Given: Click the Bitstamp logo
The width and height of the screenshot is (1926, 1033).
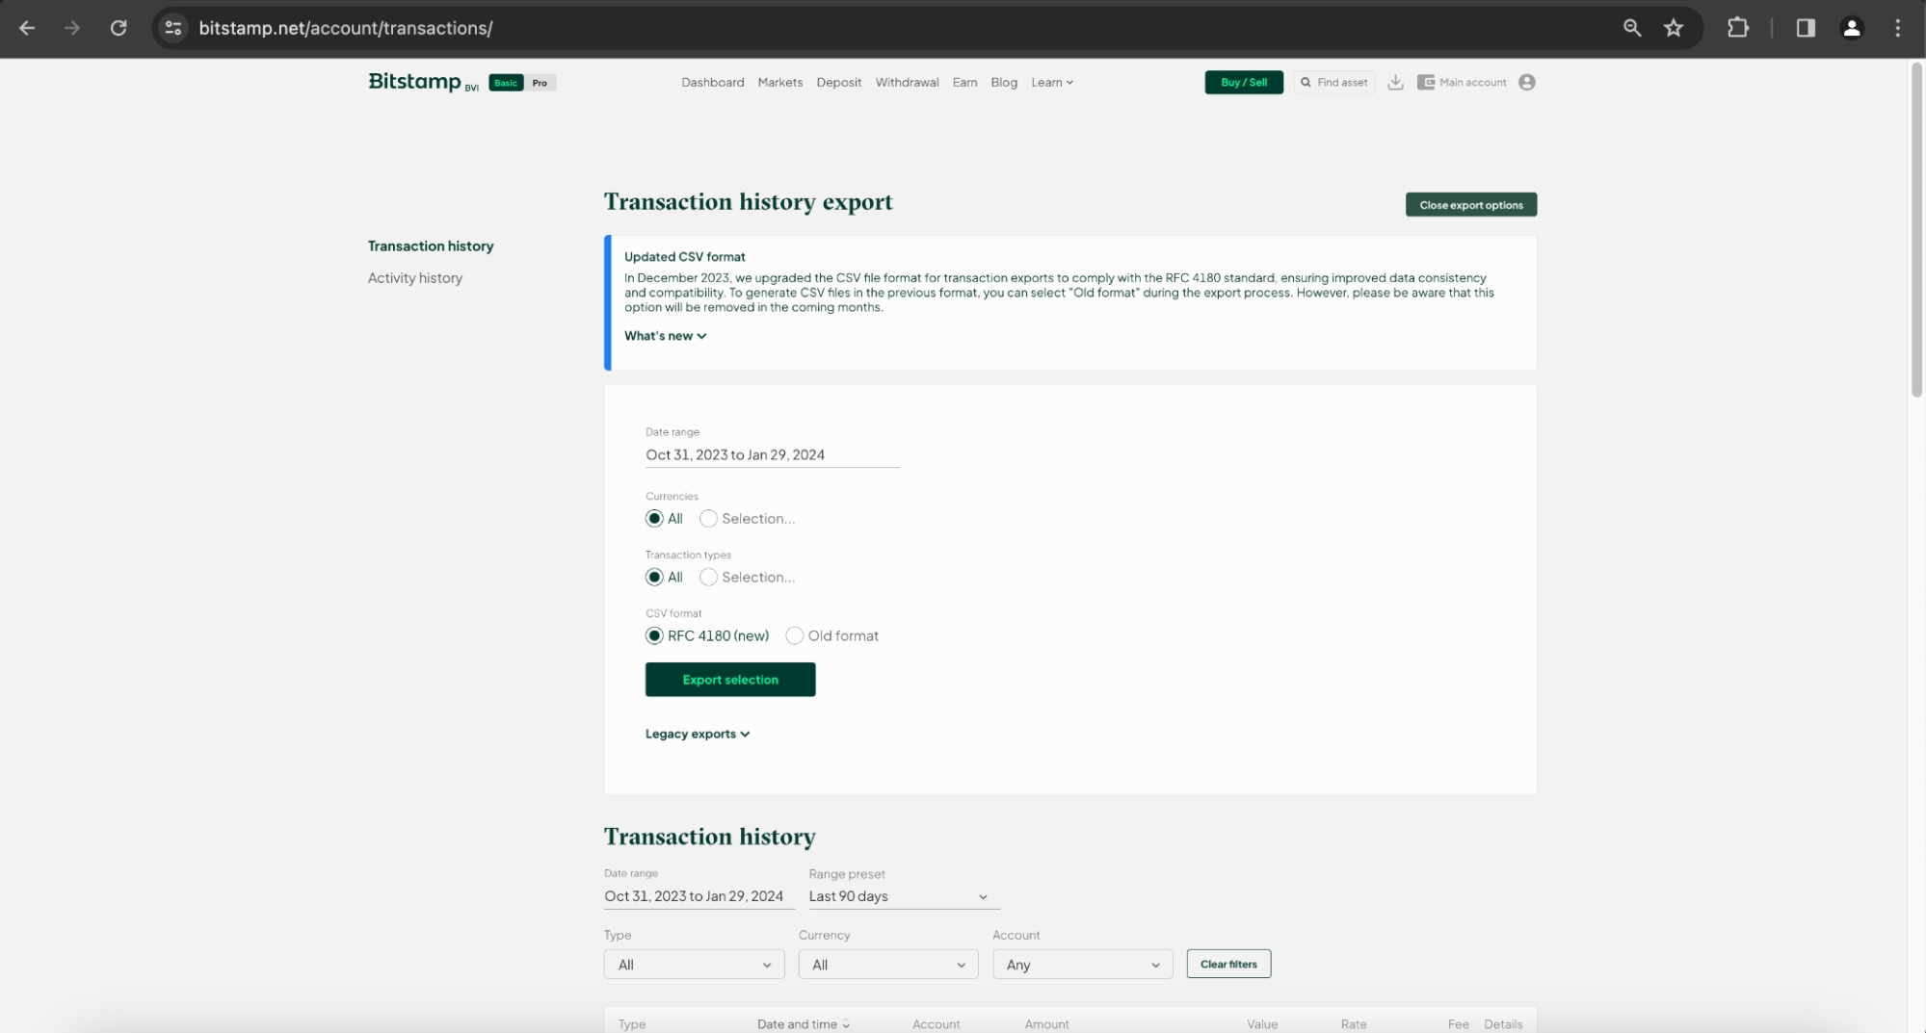Looking at the screenshot, I should (422, 82).
